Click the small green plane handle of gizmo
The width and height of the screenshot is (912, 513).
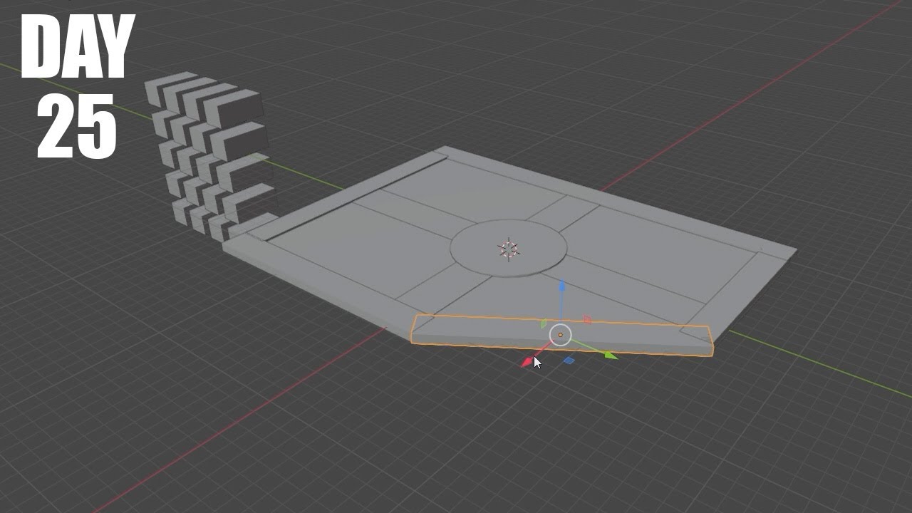click(x=544, y=324)
